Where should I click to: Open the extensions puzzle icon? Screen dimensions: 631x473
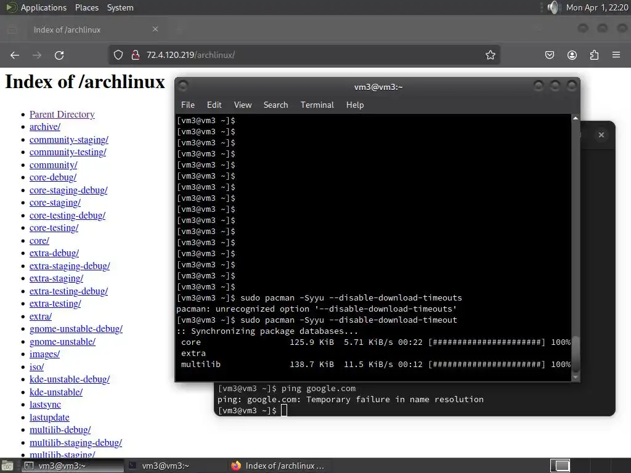594,55
